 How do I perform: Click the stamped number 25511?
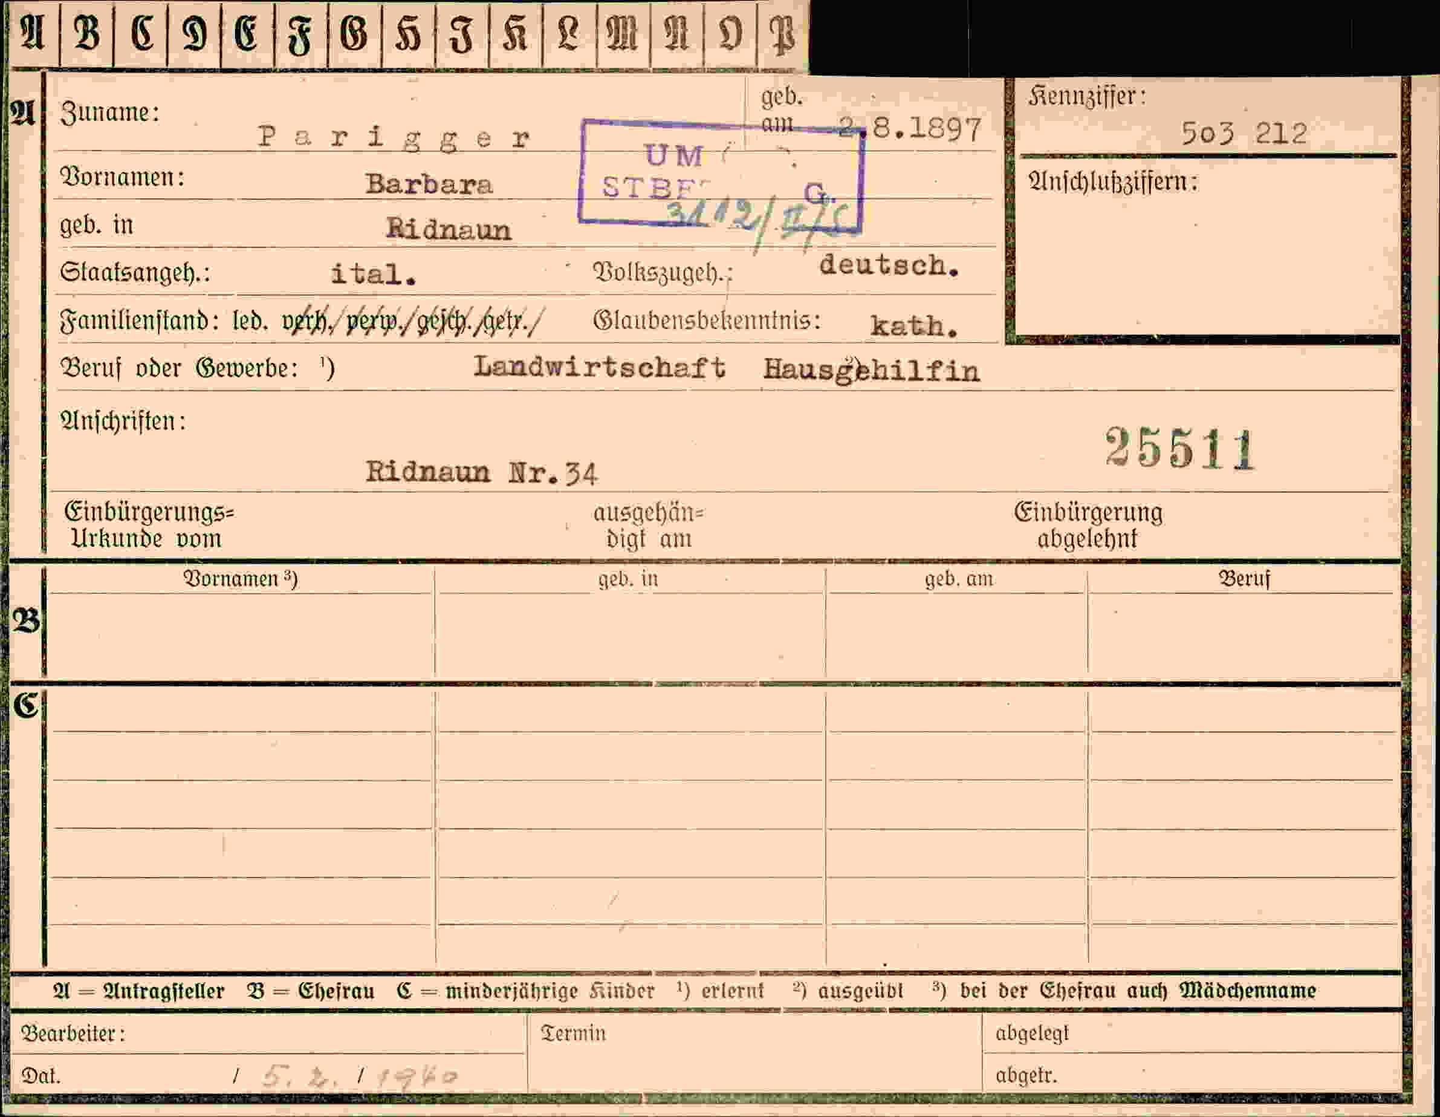coord(1181,449)
